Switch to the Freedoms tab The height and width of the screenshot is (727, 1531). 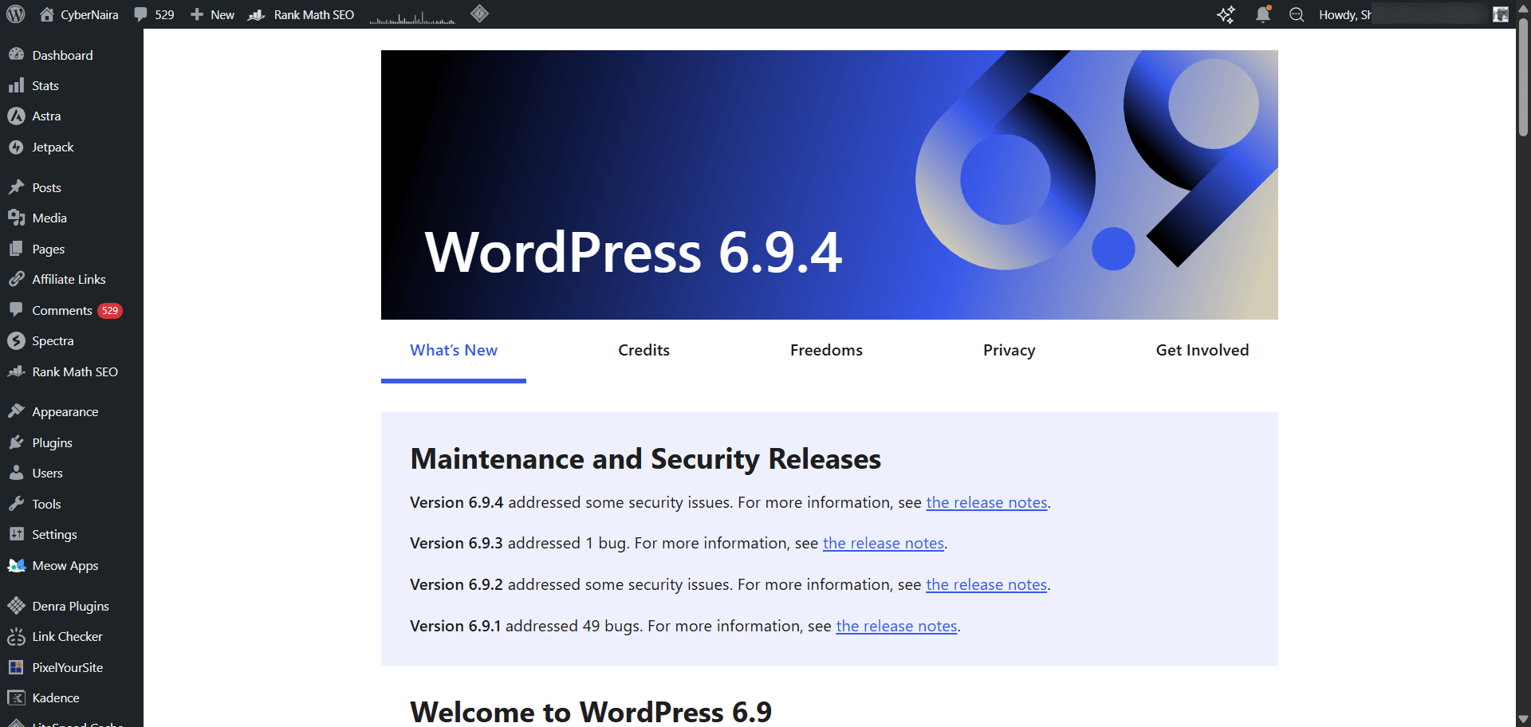click(x=826, y=350)
